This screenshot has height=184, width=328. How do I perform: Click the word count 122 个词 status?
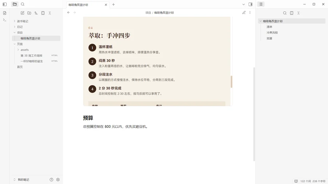tap(306, 181)
